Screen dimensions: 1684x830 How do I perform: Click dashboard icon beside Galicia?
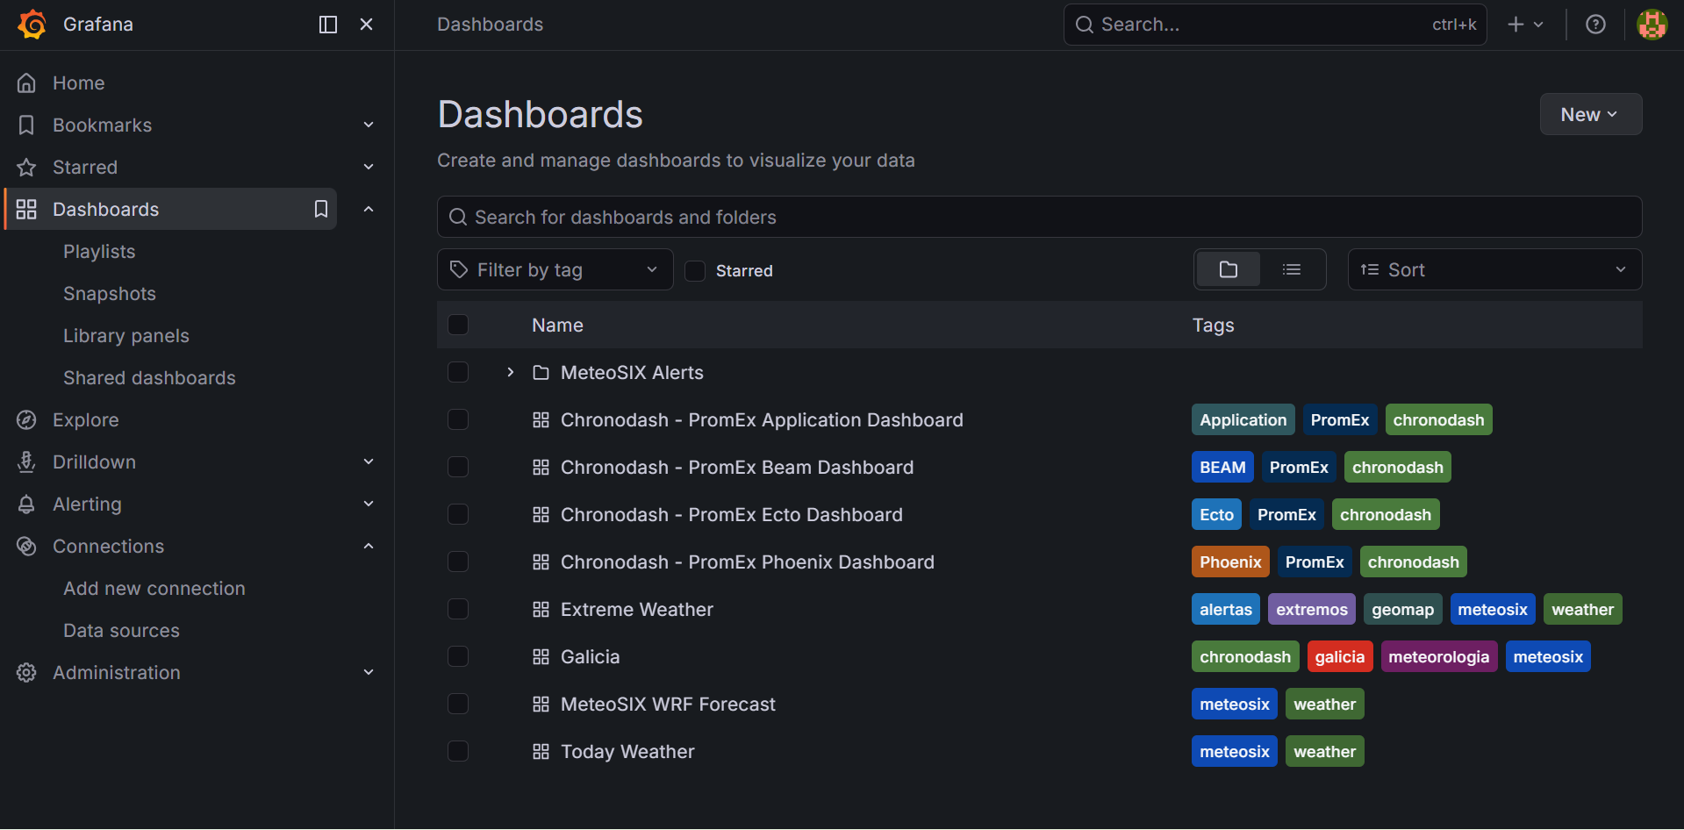click(x=541, y=657)
